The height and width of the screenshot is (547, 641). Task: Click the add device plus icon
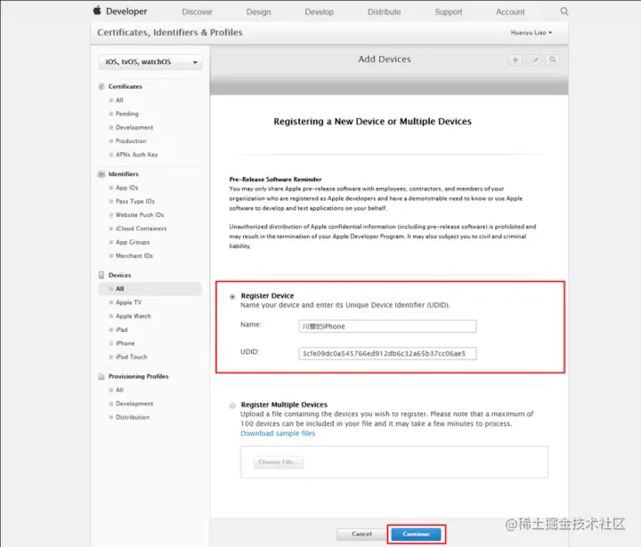(x=515, y=60)
